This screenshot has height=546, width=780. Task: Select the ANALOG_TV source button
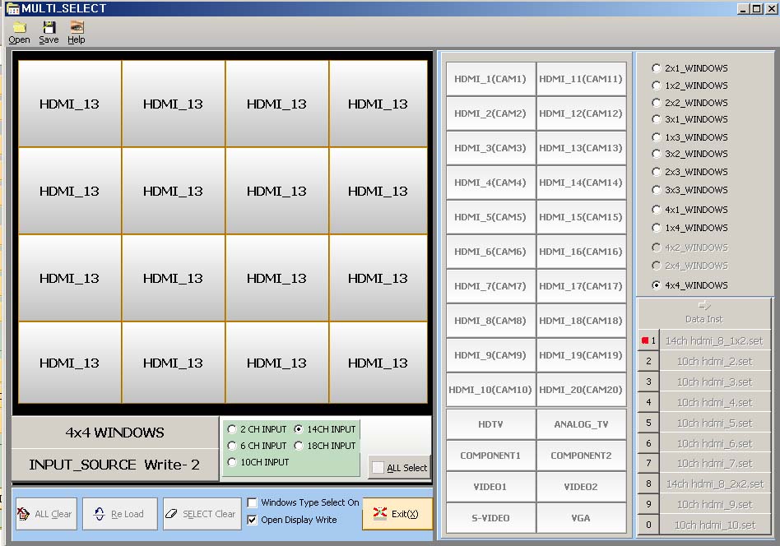click(581, 424)
